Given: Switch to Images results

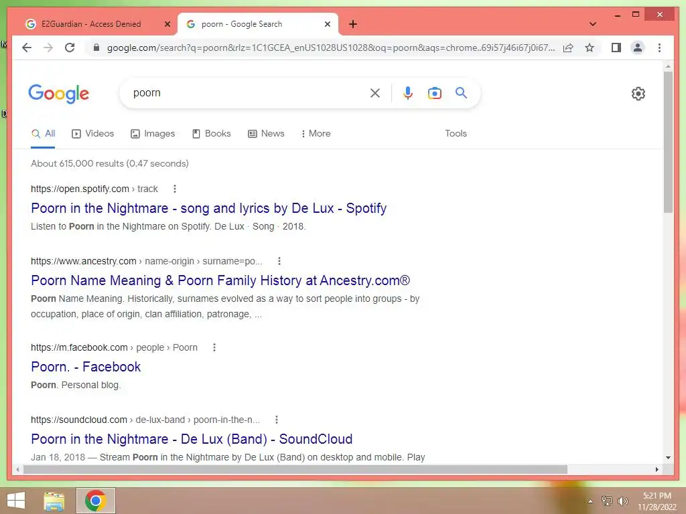Looking at the screenshot, I should pos(153,133).
